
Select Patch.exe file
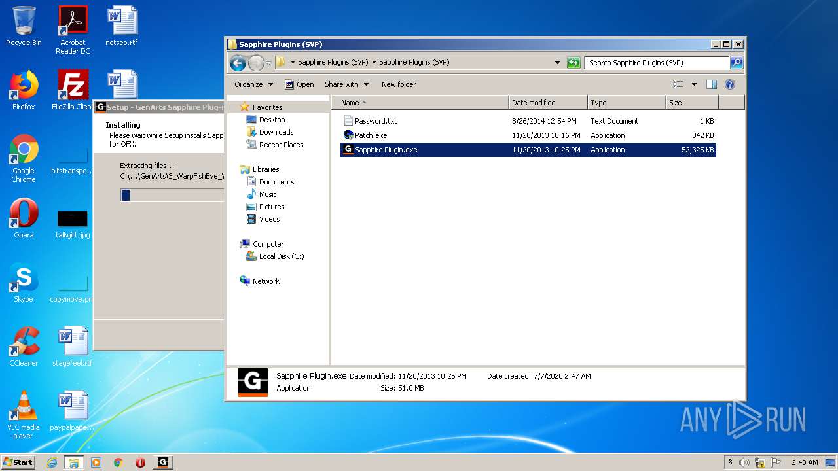tap(528, 135)
